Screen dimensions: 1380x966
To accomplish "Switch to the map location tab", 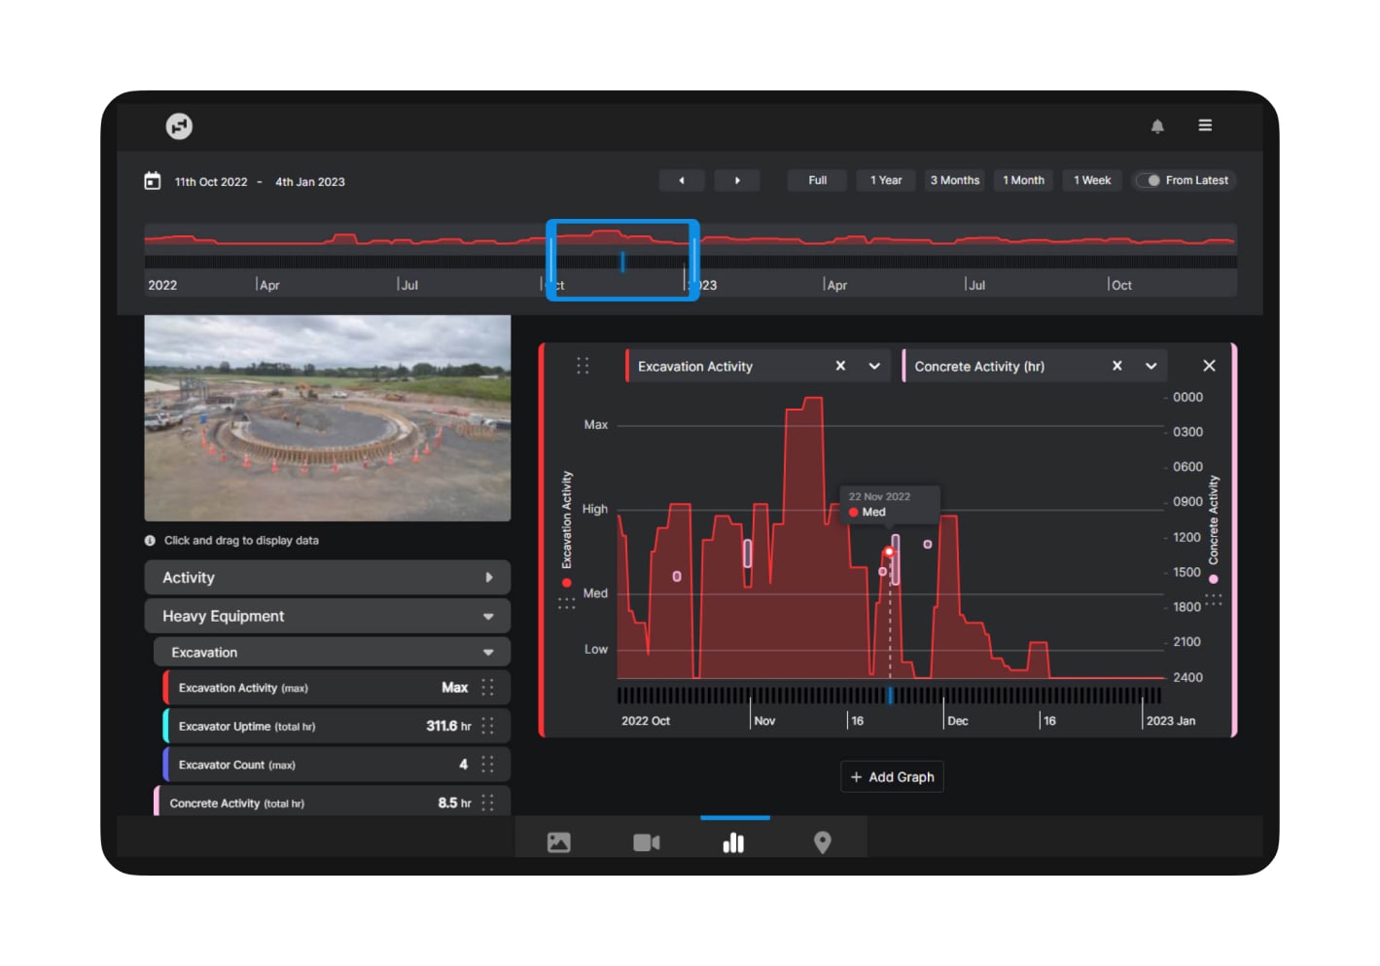I will [x=823, y=841].
